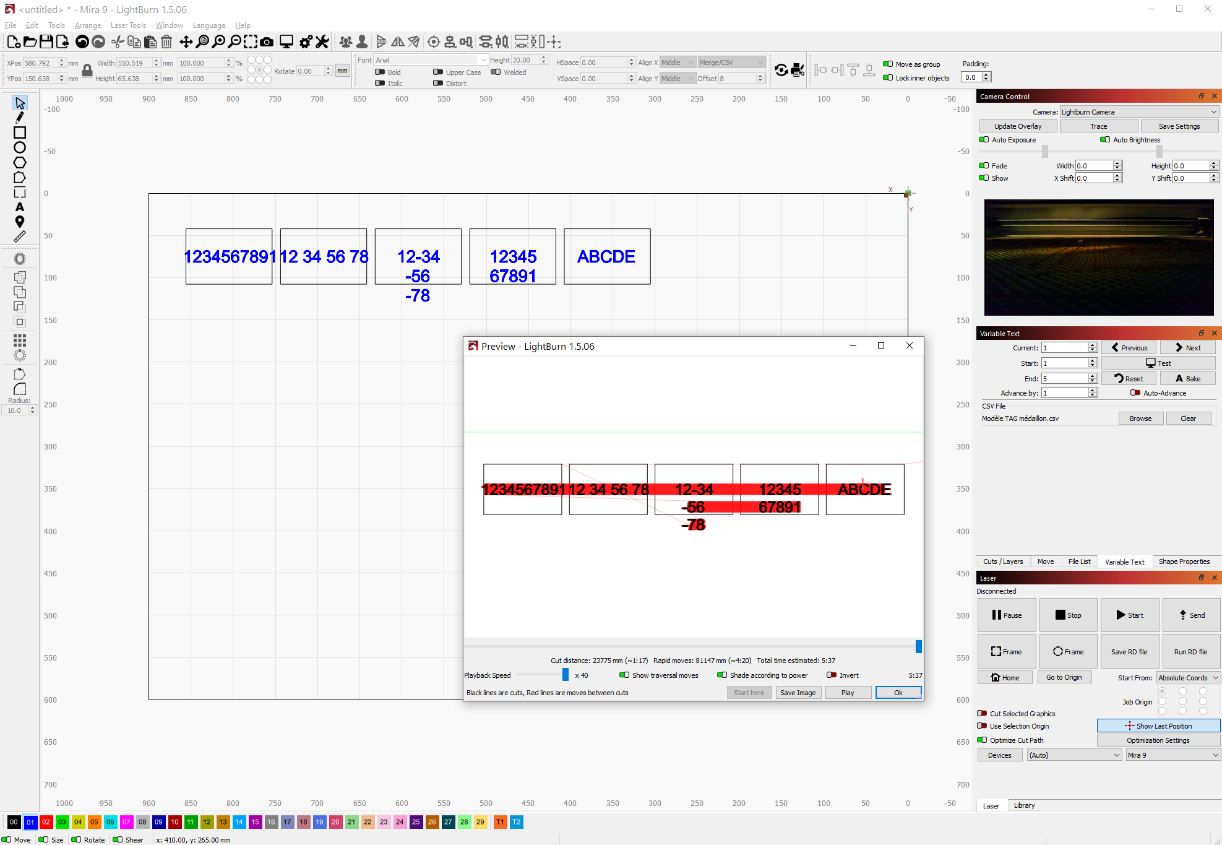Switch to the Cuts / Layers tab
Image resolution: width=1222 pixels, height=845 pixels.
[x=1003, y=561]
